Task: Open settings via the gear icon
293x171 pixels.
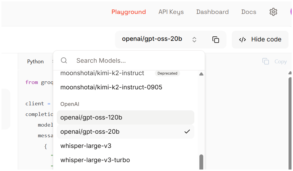Action: [x=273, y=12]
